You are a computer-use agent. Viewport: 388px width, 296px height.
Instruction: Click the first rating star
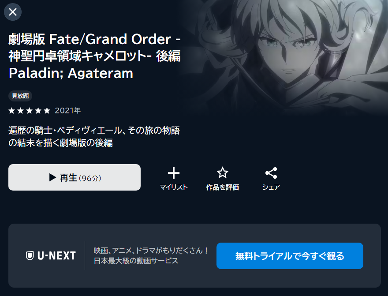click(11, 110)
